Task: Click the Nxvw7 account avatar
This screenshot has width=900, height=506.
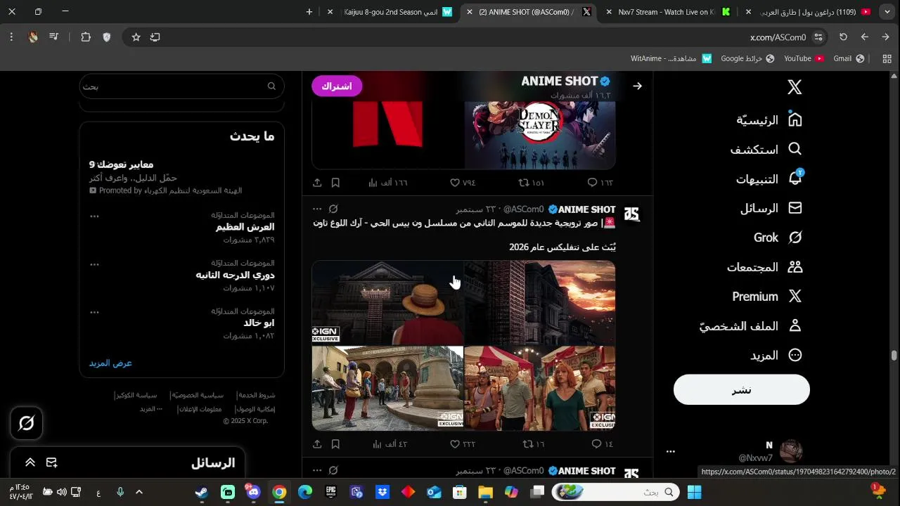Action: point(792,451)
